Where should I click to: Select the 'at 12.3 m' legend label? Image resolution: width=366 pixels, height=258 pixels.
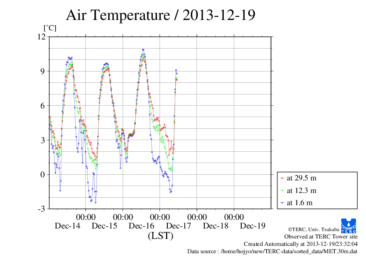301,190
